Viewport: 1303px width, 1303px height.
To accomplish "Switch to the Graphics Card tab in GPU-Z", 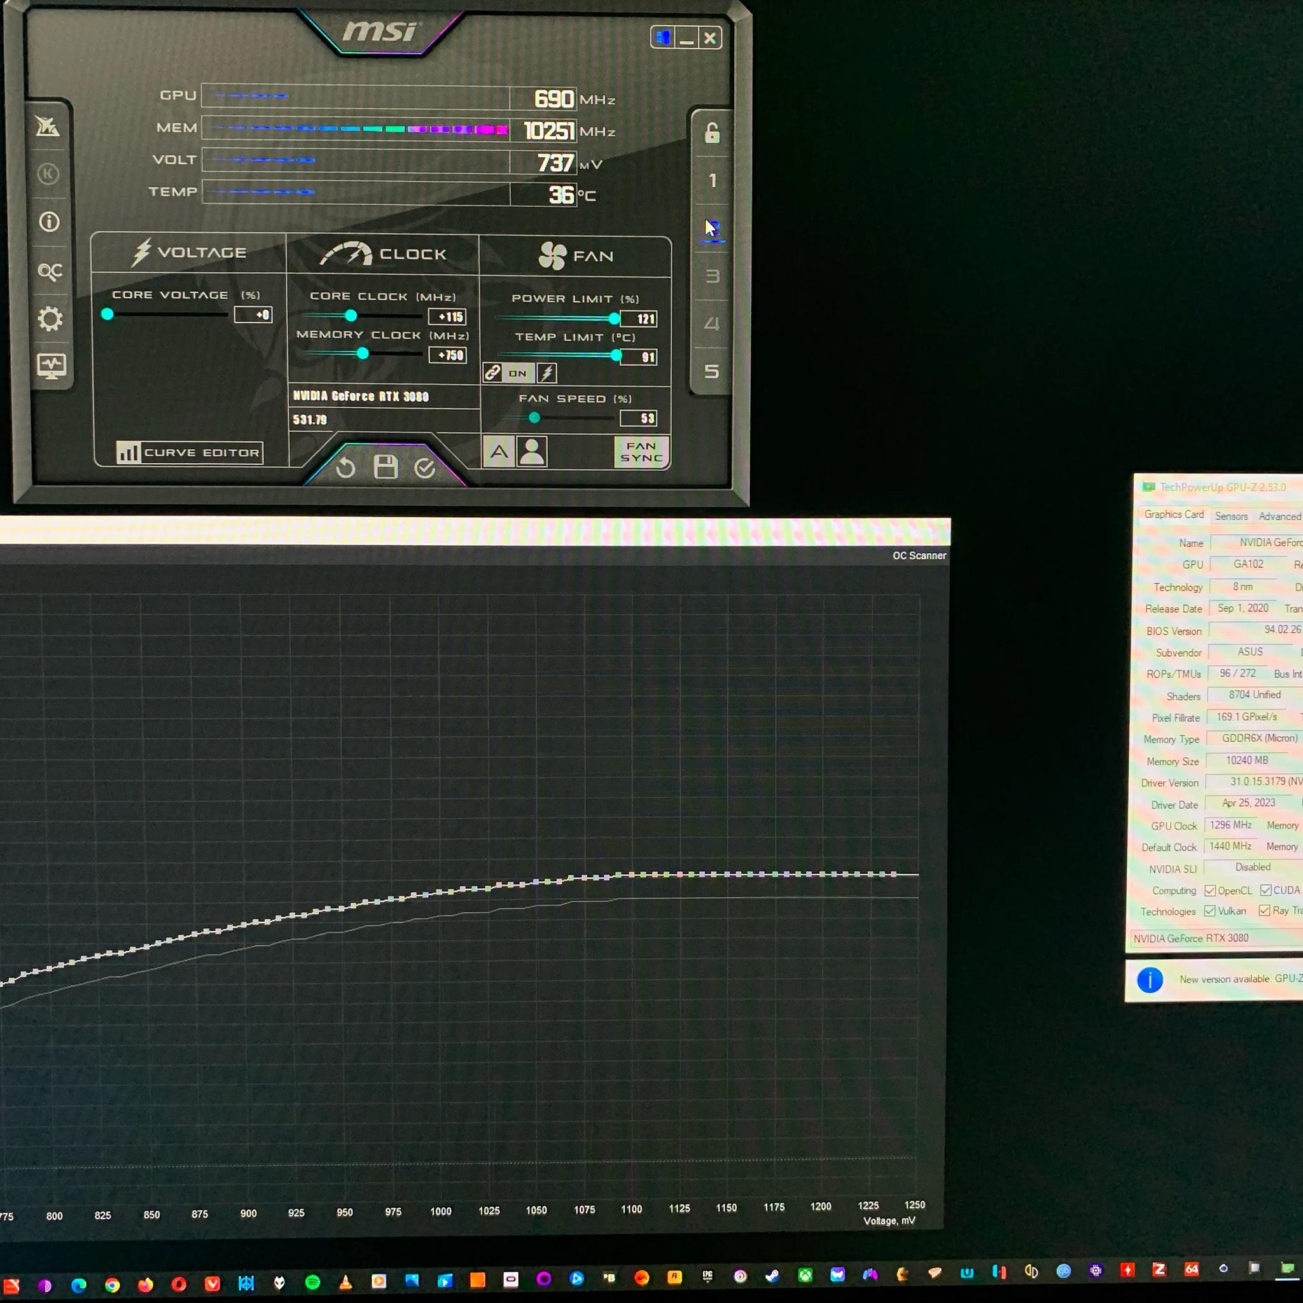I will click(x=1174, y=515).
